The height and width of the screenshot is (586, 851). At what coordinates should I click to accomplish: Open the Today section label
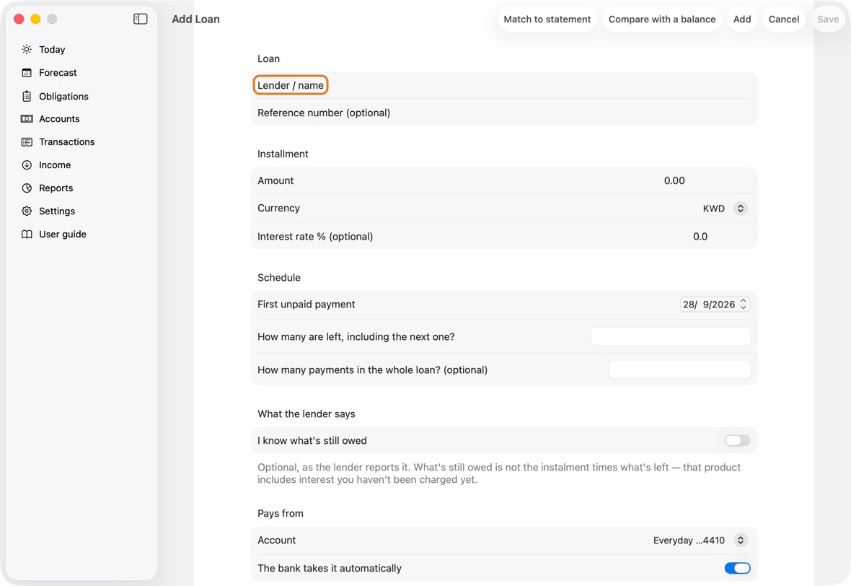(52, 49)
